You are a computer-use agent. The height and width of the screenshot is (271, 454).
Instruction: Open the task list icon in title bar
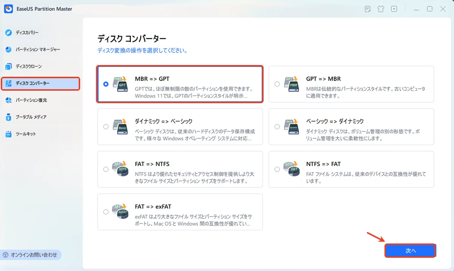[367, 9]
